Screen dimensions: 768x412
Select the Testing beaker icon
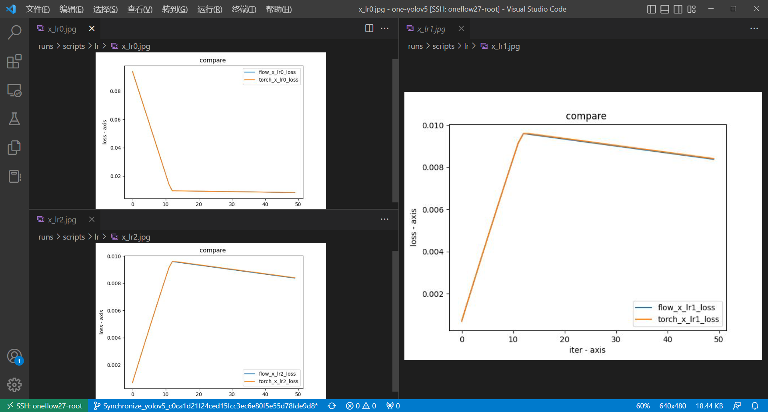(x=15, y=119)
